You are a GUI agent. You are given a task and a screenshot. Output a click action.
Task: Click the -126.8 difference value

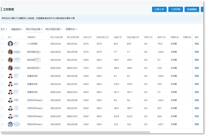160,76
